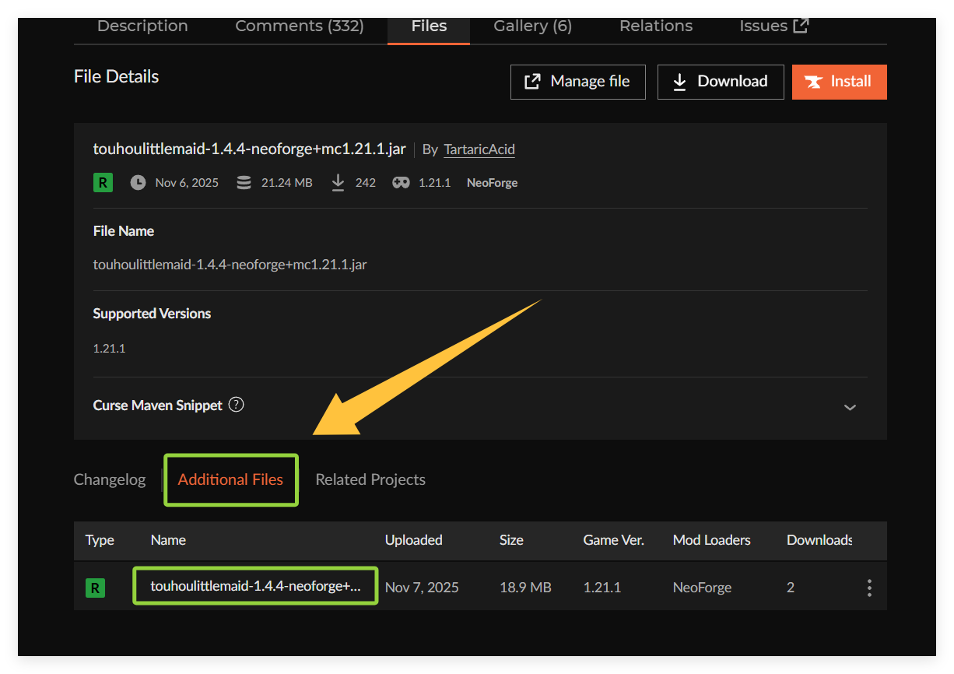Click the Uploaded column header
The width and height of the screenshot is (954, 674).
pyautogui.click(x=414, y=540)
